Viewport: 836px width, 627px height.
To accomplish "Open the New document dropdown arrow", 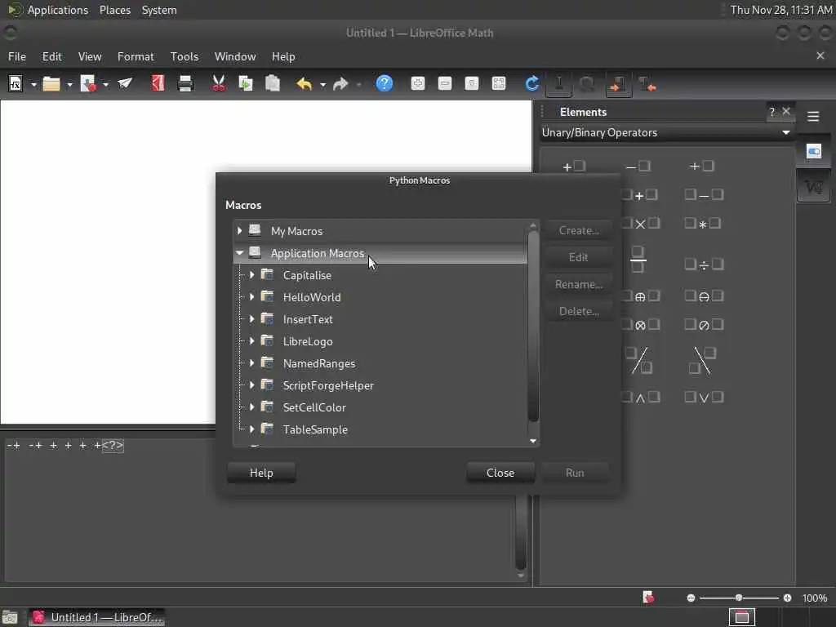I will tap(33, 84).
